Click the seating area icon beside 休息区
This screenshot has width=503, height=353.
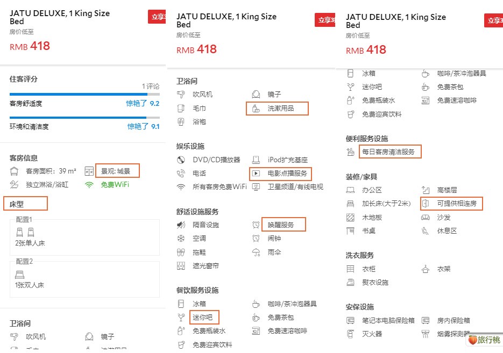(426, 230)
